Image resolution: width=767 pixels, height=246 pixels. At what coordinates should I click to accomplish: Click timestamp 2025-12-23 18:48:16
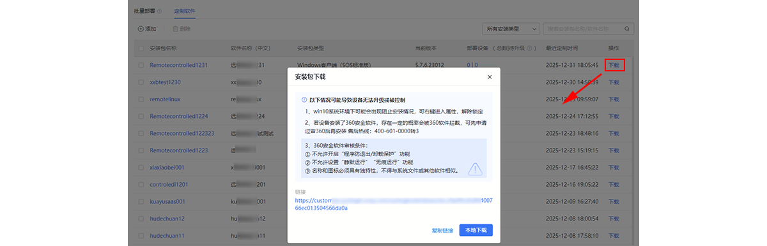571,133
